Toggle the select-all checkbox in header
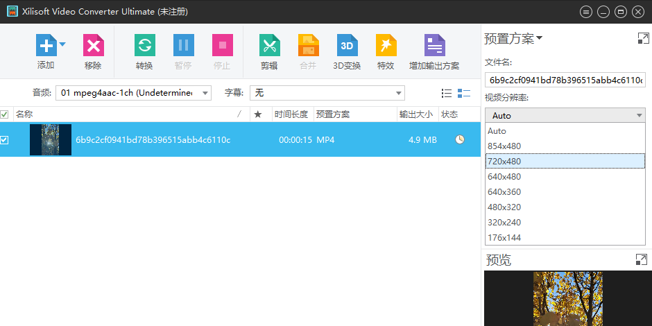This screenshot has height=326, width=652. point(4,114)
